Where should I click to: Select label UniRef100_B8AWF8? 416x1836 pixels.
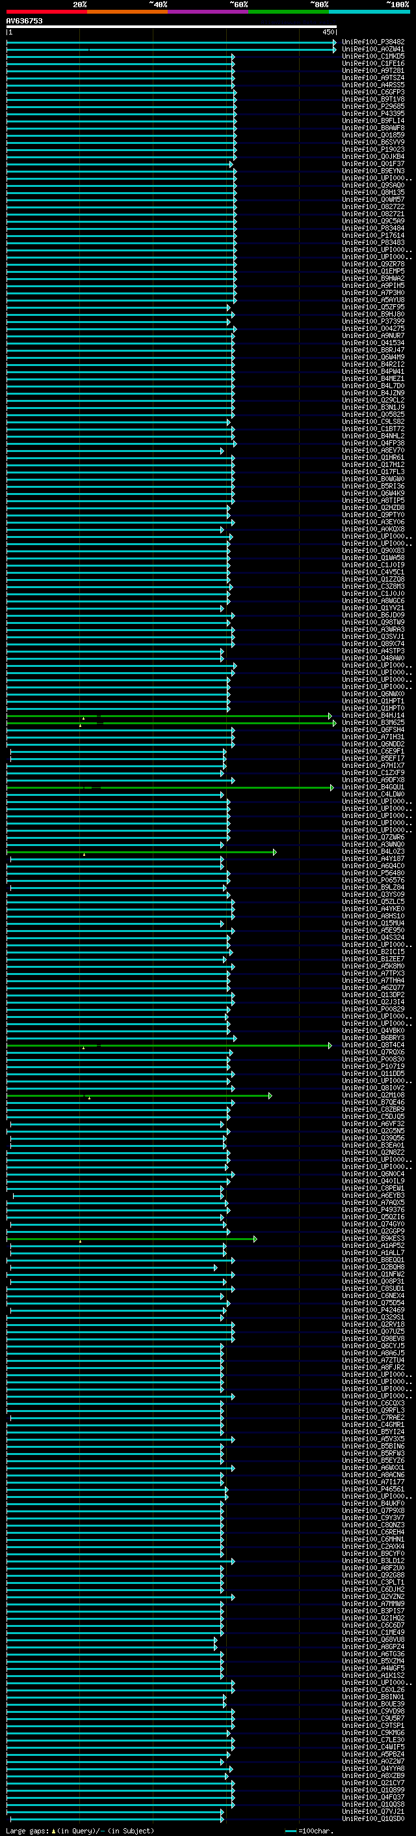pos(373,128)
